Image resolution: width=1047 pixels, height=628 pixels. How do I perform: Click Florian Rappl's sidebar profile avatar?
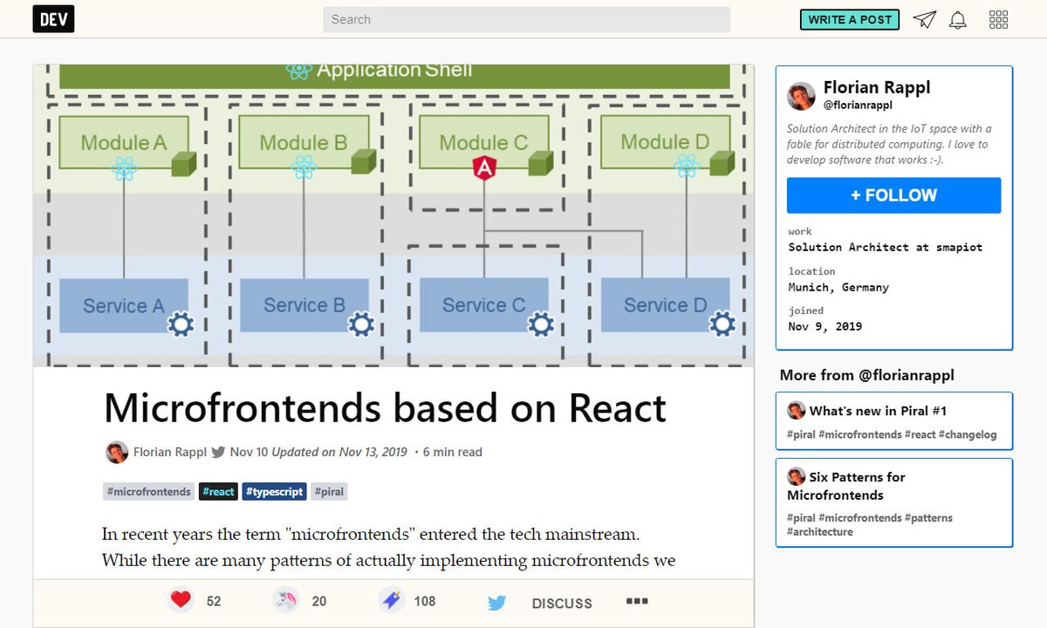click(x=801, y=94)
